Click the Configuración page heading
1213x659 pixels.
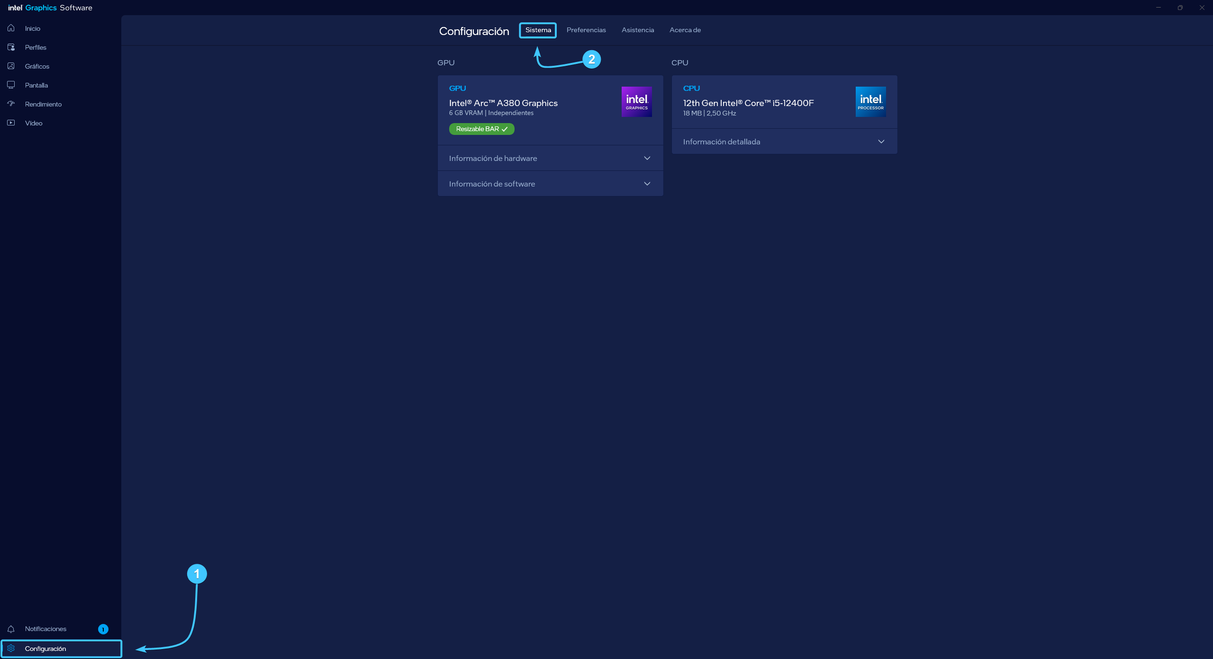pyautogui.click(x=474, y=31)
